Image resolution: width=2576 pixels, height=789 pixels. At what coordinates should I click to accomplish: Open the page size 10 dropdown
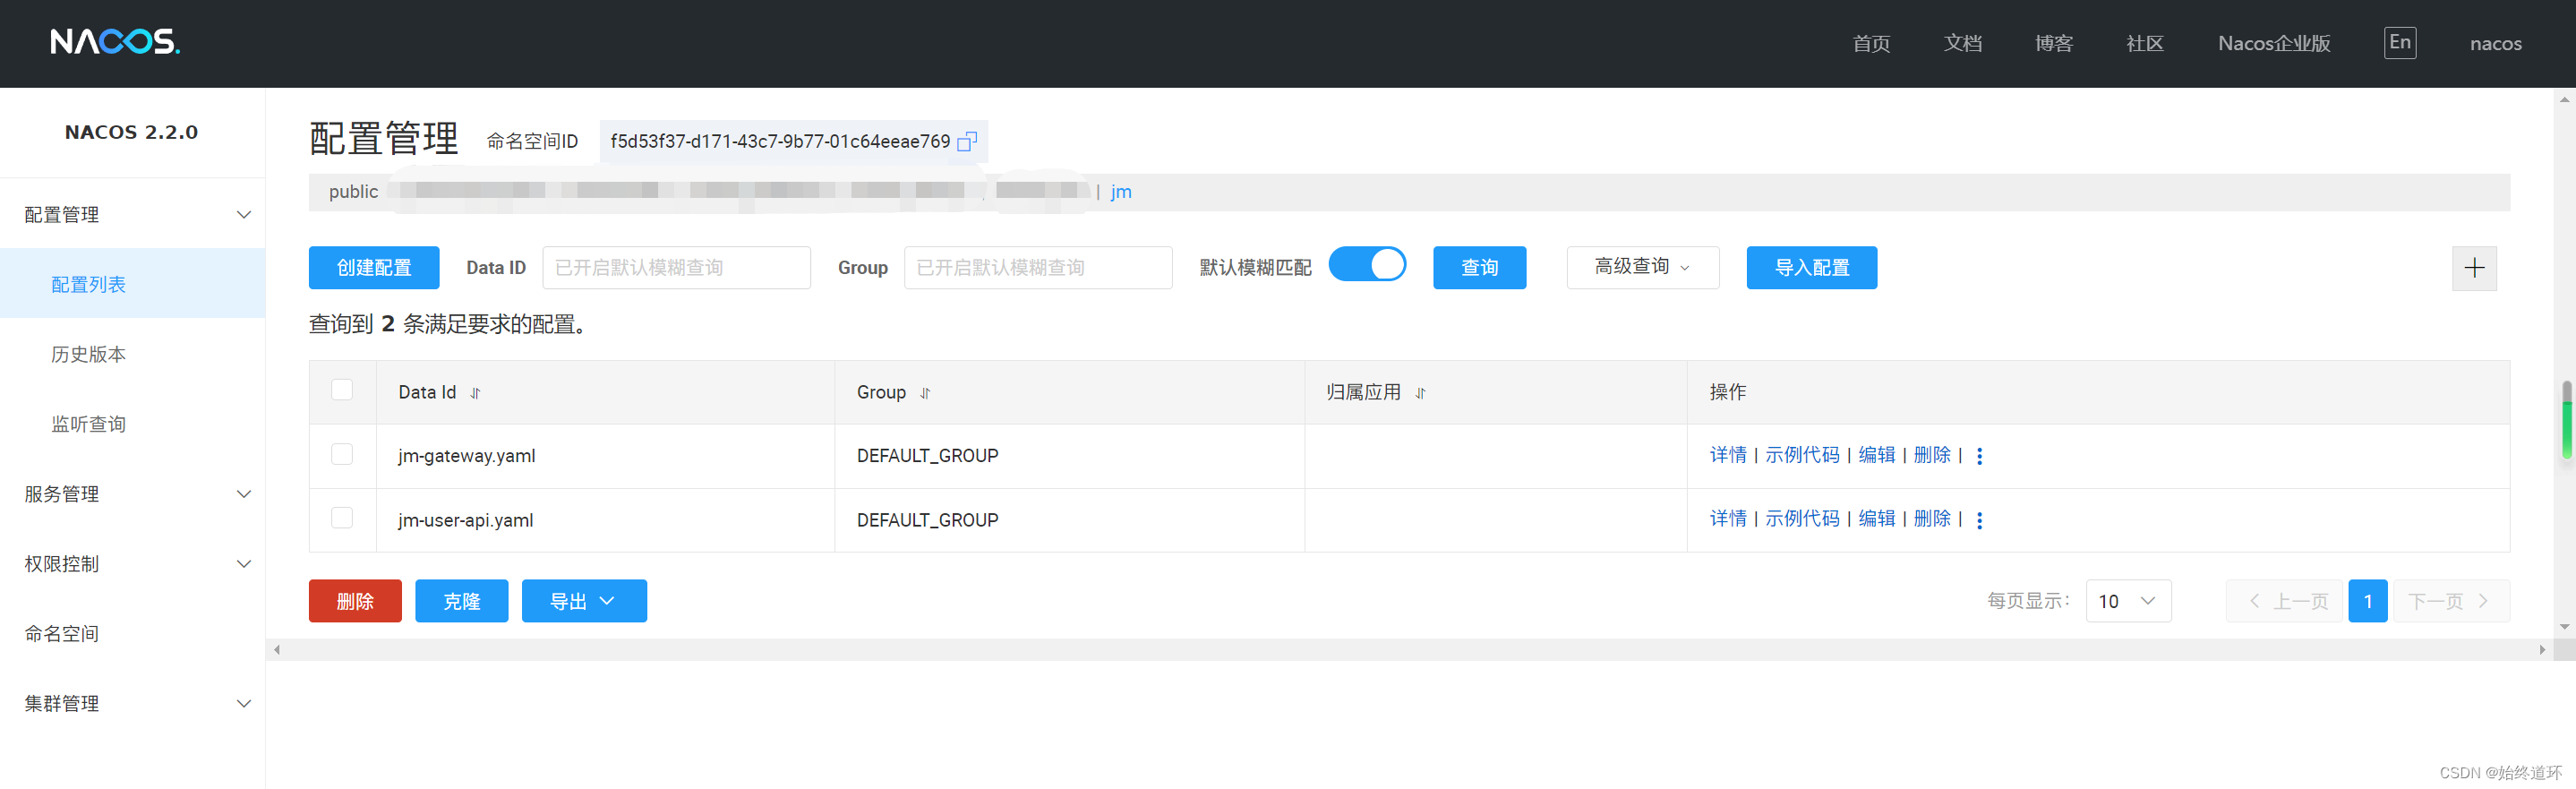[2128, 601]
